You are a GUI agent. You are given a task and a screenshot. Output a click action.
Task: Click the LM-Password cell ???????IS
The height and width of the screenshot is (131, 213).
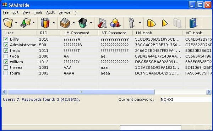click(x=73, y=45)
